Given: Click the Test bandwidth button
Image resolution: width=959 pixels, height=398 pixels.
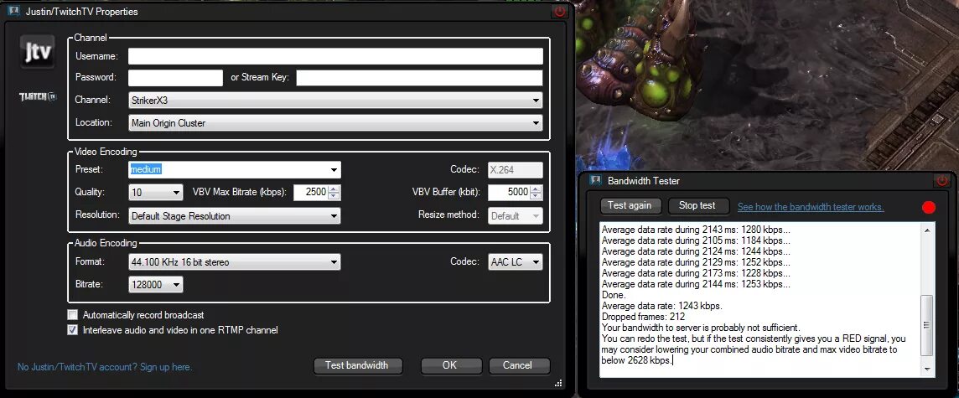Looking at the screenshot, I should pos(359,365).
